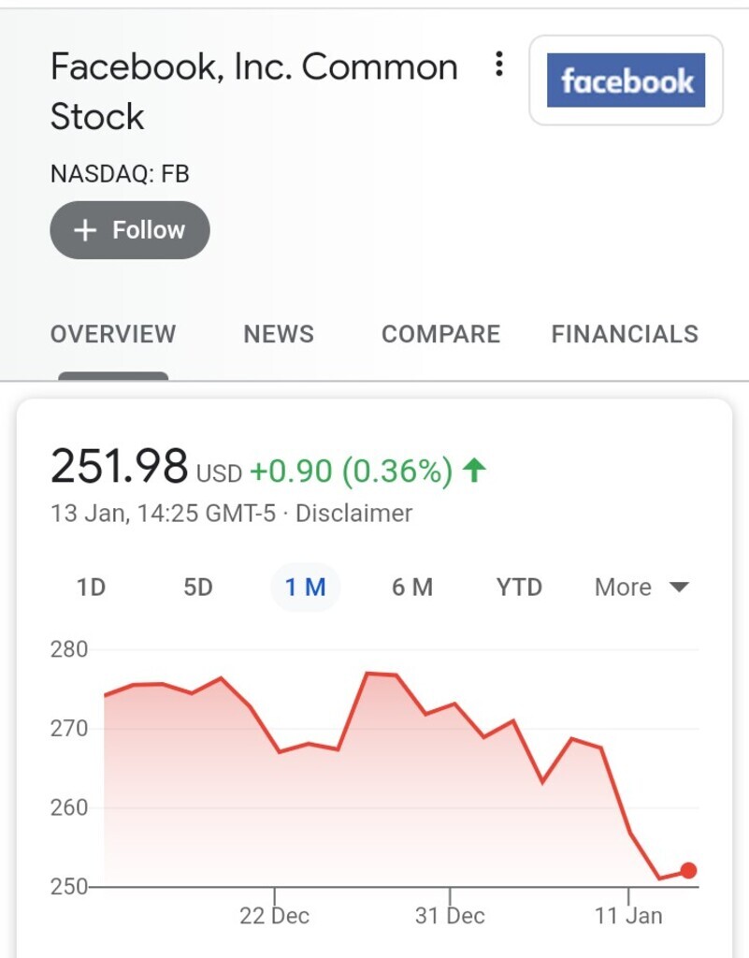Screen dimensions: 749x958
Task: Switch to the Overview tab
Action: [x=113, y=334]
